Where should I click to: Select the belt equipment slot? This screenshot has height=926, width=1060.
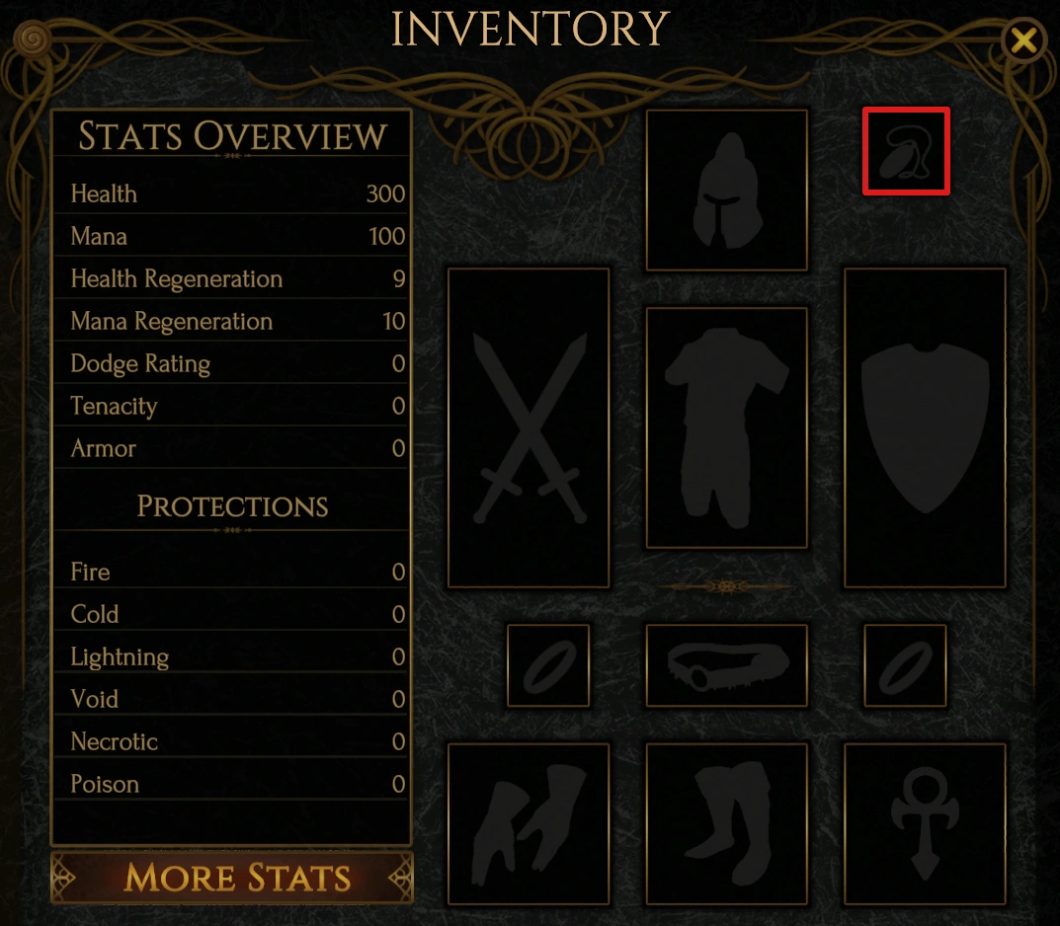coord(727,666)
